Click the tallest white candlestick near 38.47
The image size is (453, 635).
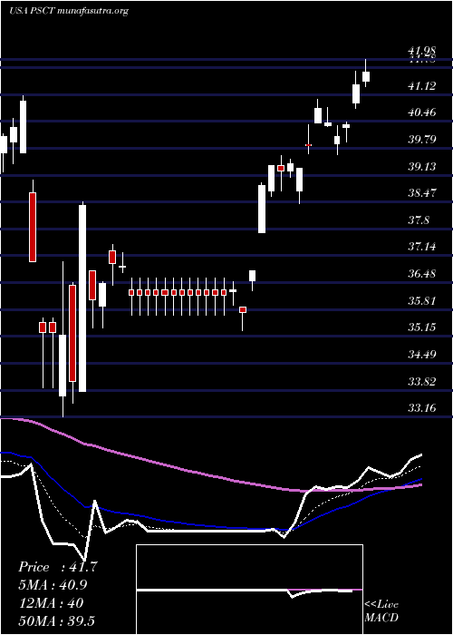[82, 298]
